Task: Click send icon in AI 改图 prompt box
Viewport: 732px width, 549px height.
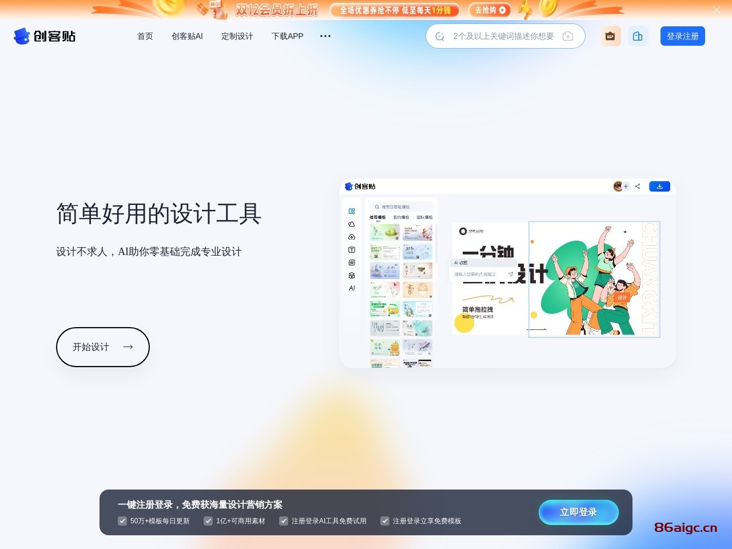Action: point(511,274)
